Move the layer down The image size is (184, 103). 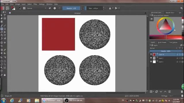[x=161, y=92]
